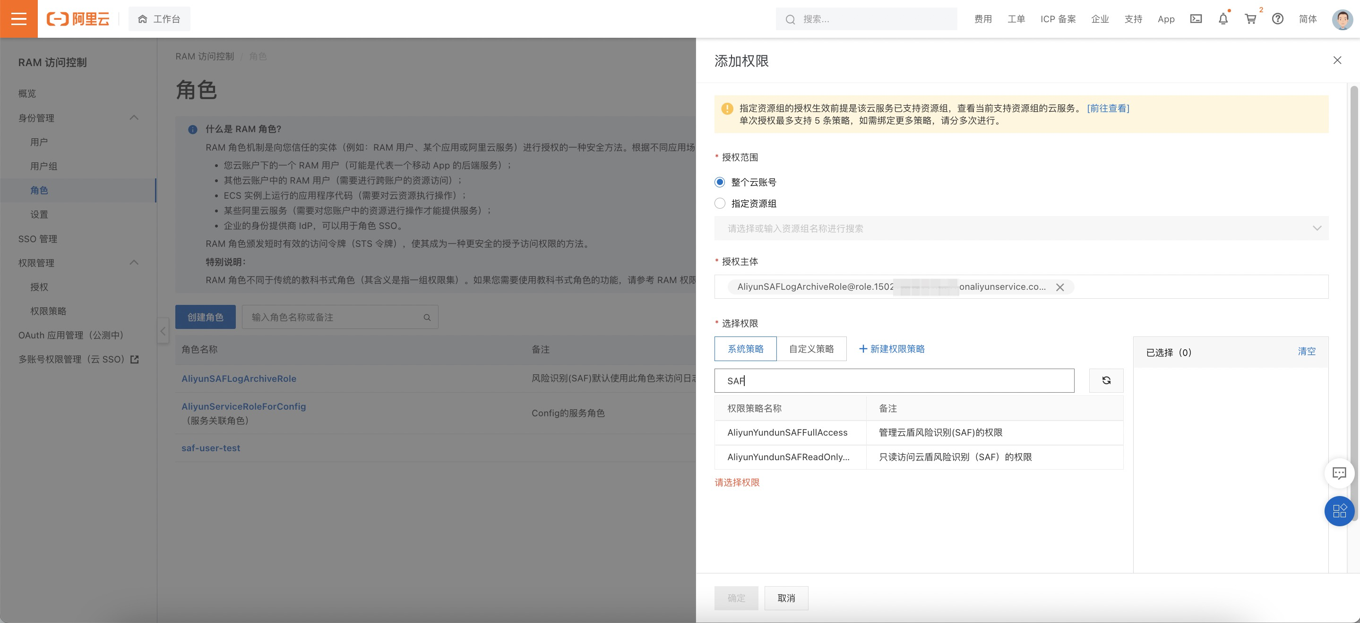The image size is (1360, 623).
Task: Open the user avatar menu
Action: (1342, 19)
